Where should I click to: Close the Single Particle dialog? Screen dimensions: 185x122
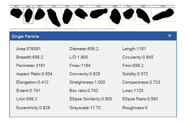click(170, 36)
